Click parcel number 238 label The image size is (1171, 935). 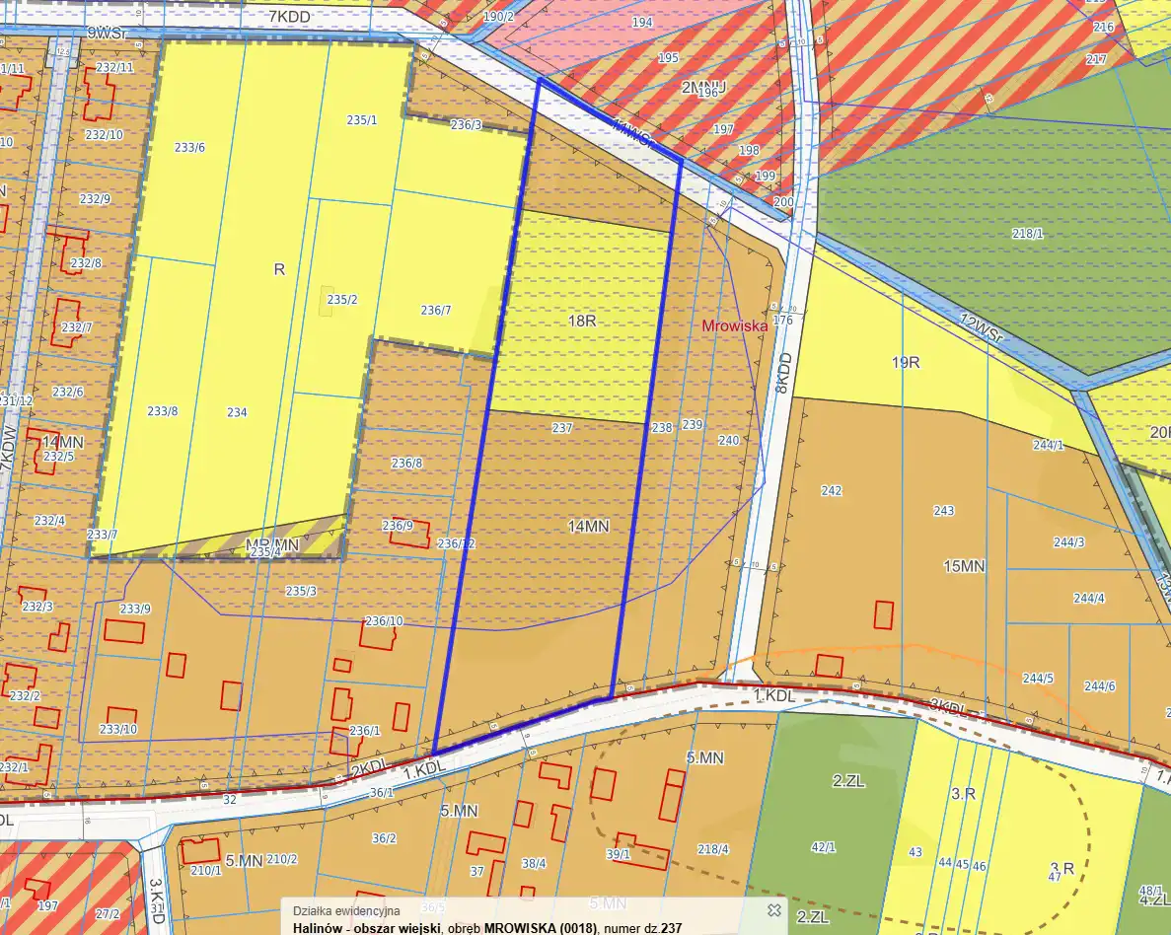(x=662, y=428)
